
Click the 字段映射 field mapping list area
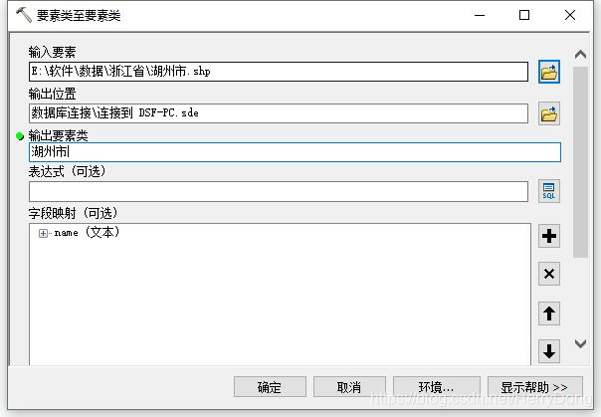[280, 295]
